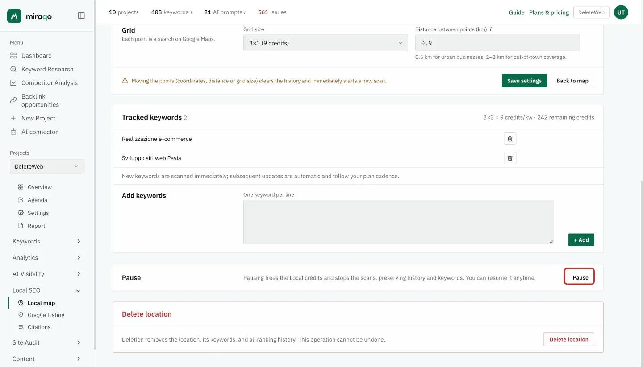Open Backlink opportunities
The image size is (643, 367).
pos(40,100)
